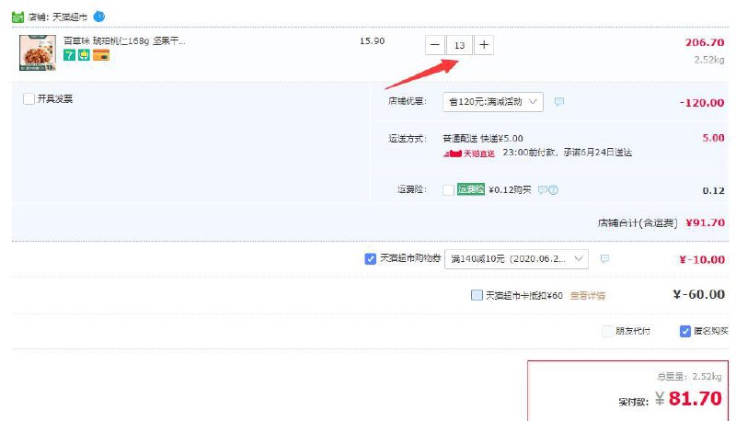Click the discount amount -120.00
This screenshot has height=421, width=736.
[702, 103]
